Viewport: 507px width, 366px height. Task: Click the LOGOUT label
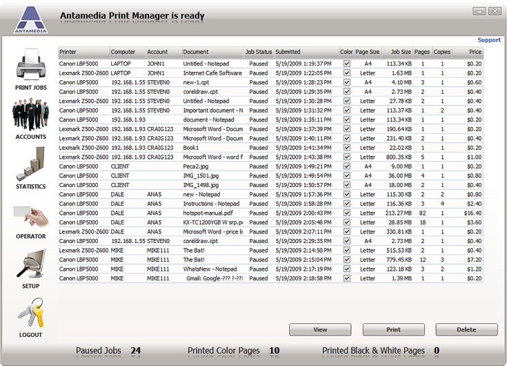(31, 335)
